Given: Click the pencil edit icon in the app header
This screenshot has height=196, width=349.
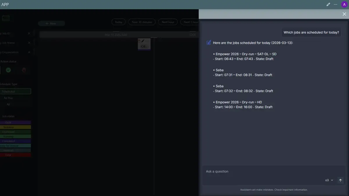Looking at the screenshot, I should (x=328, y=4).
